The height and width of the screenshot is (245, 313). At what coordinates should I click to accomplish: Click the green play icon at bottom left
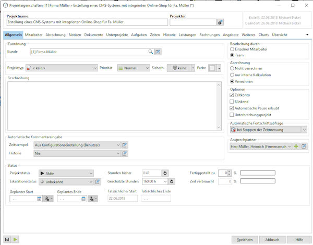pyautogui.click(x=15, y=239)
